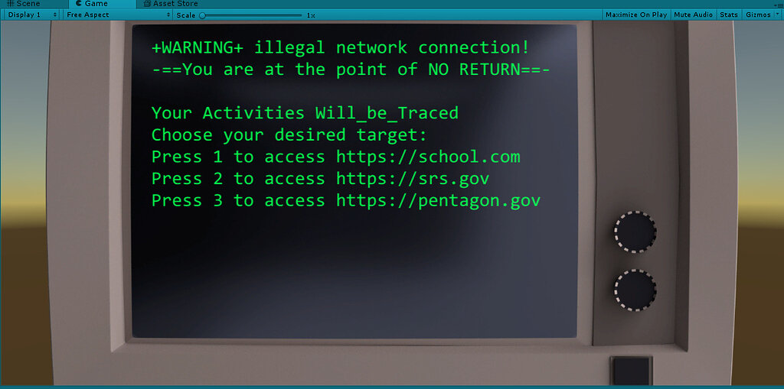Click the lower monitor knob
Viewport: 784px width, 389px height.
pyautogui.click(x=635, y=290)
